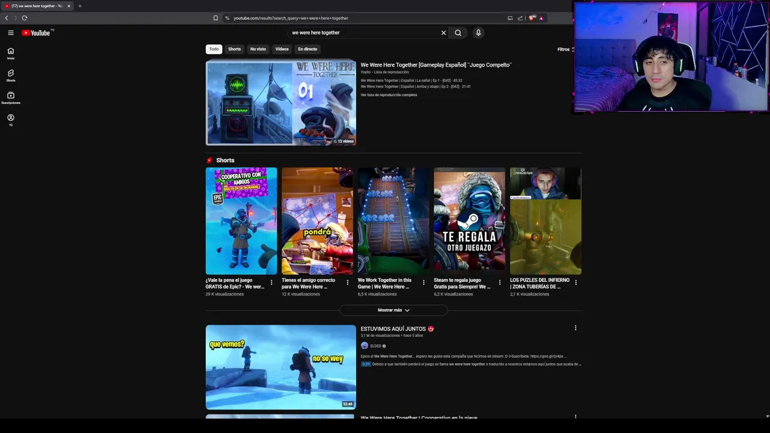The width and height of the screenshot is (770, 433).
Task: Select the Todo filter chip
Action: click(x=214, y=49)
